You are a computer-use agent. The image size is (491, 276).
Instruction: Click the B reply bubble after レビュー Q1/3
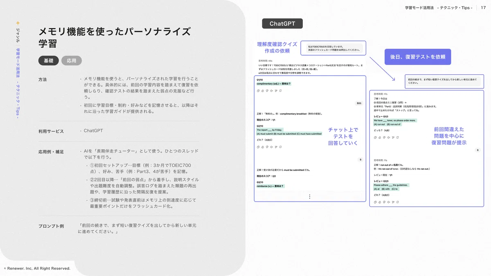477,150
